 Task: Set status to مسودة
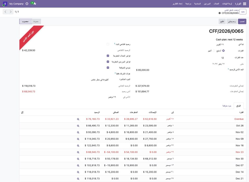click(36, 21)
